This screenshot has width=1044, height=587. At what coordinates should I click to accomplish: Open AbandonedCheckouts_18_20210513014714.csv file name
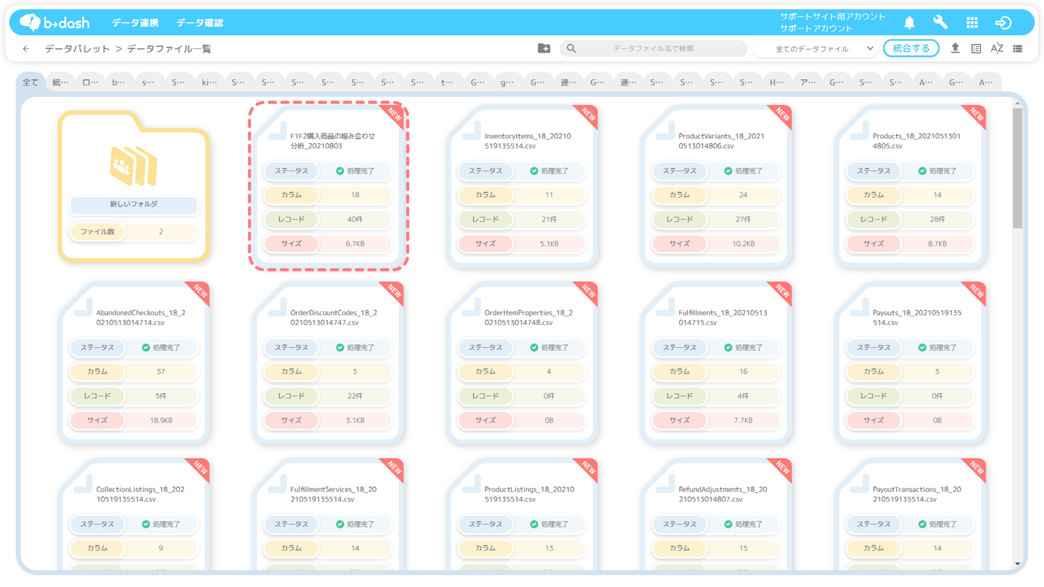(140, 318)
